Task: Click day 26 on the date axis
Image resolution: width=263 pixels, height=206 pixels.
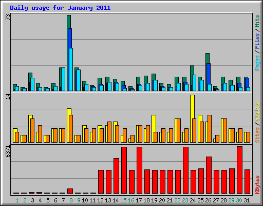Action: 208,200
